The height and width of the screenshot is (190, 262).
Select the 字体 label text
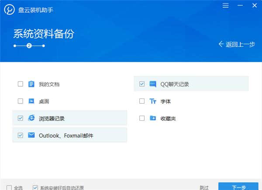[x=165, y=102]
